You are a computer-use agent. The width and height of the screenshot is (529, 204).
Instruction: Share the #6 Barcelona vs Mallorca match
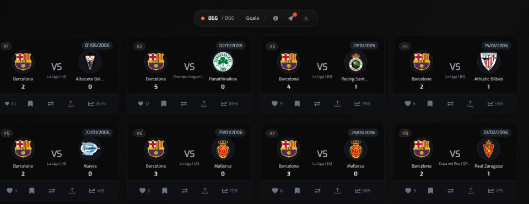pos(205,191)
